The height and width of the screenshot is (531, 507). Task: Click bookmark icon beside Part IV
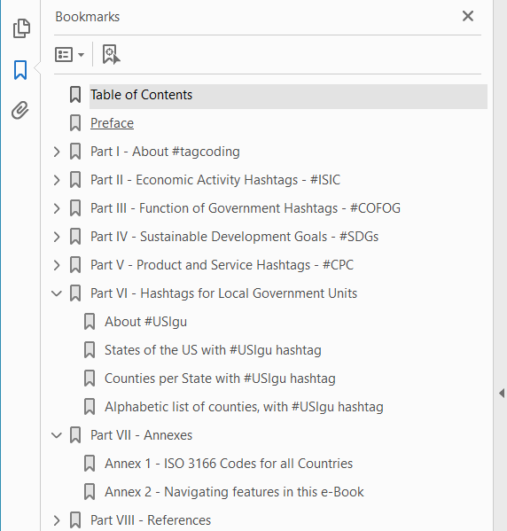[x=75, y=237]
